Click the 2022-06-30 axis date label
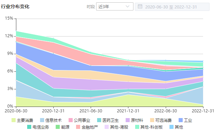This screenshot has width=217, height=135. (x=166, y=111)
